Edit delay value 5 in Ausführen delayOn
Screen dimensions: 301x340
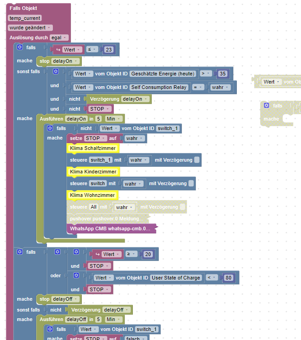(99, 119)
